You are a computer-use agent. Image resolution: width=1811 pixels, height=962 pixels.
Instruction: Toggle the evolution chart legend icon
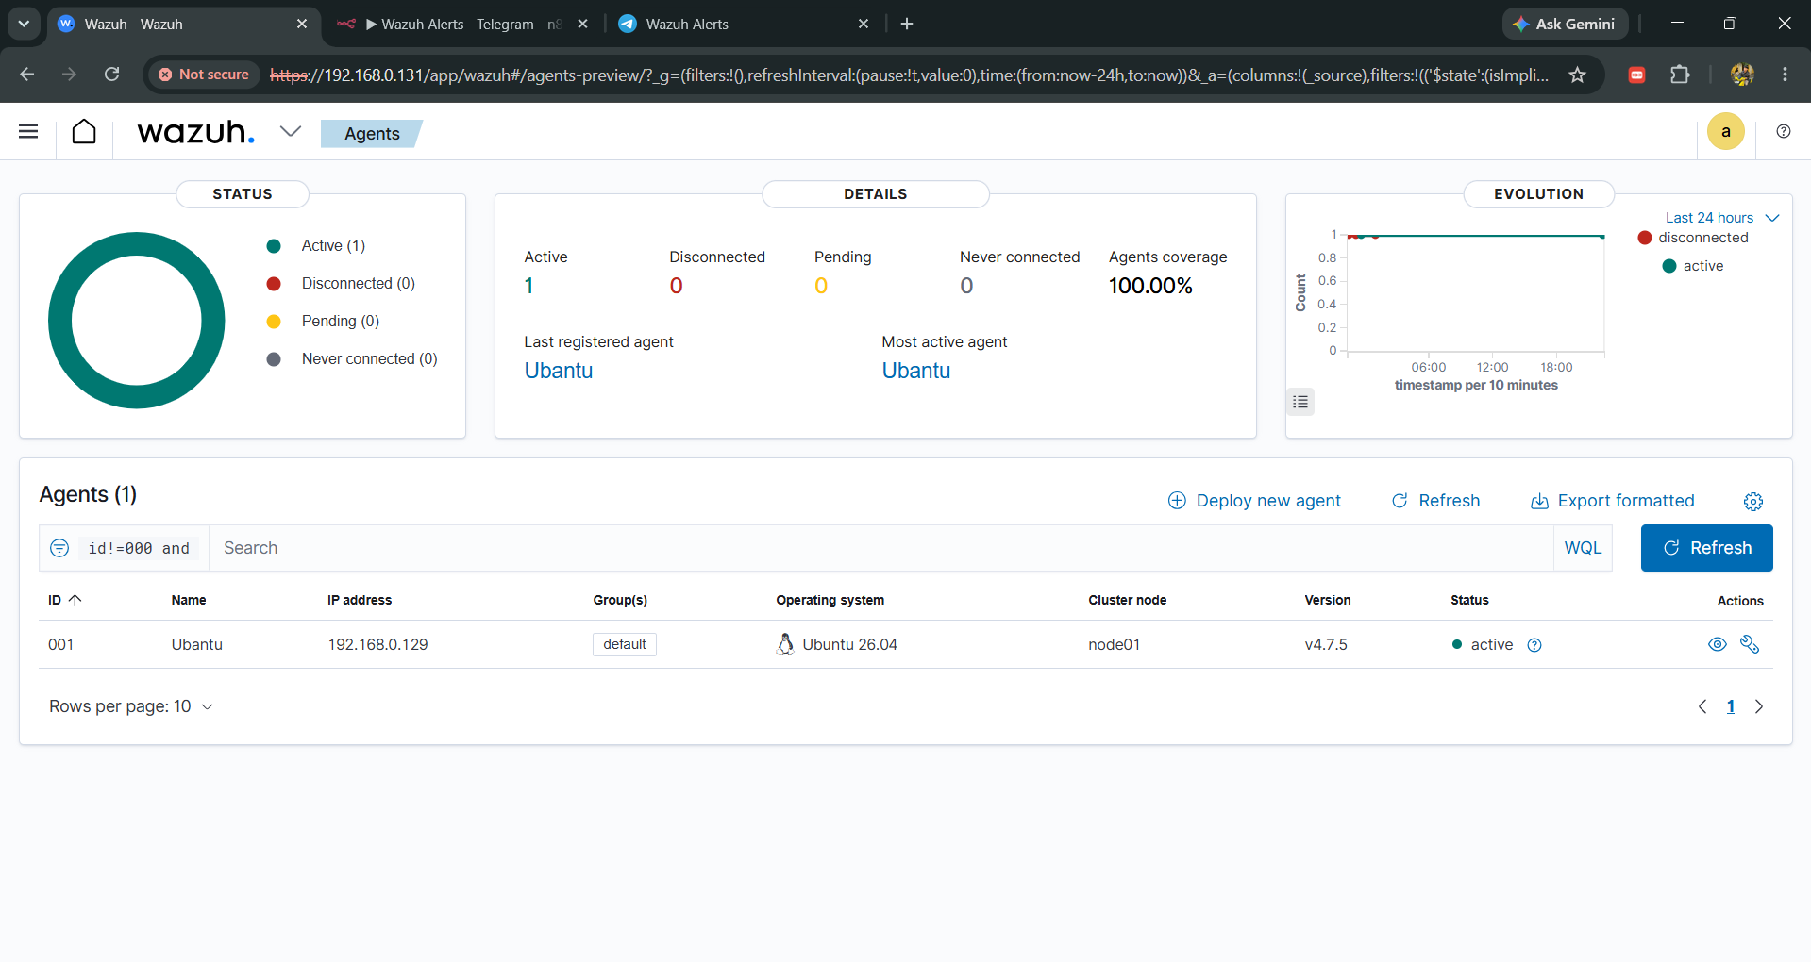(x=1300, y=402)
